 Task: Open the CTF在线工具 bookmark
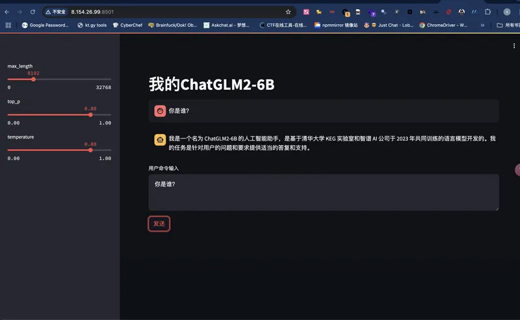(283, 25)
